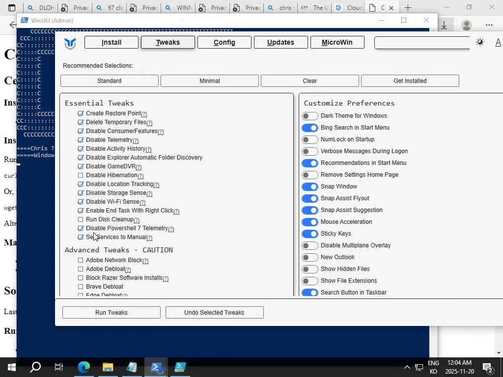Check Disable Hibernation

81,175
